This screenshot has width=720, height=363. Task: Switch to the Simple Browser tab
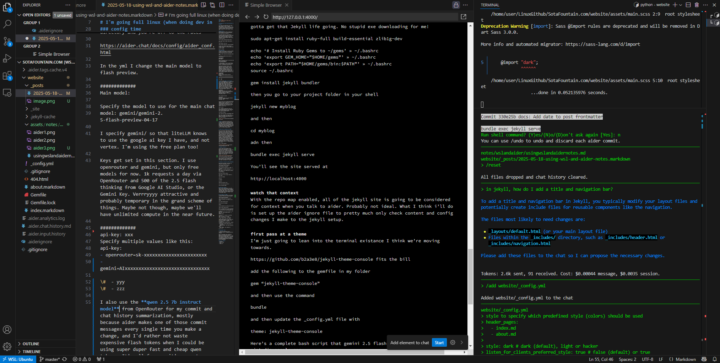click(266, 5)
